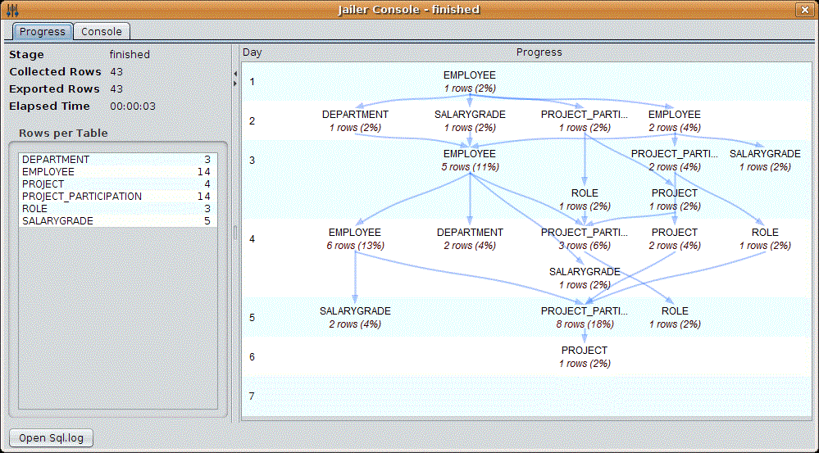This screenshot has height=453, width=819.
Task: Click SALARYGRADE node with 2 rows (4%)
Action: point(355,317)
